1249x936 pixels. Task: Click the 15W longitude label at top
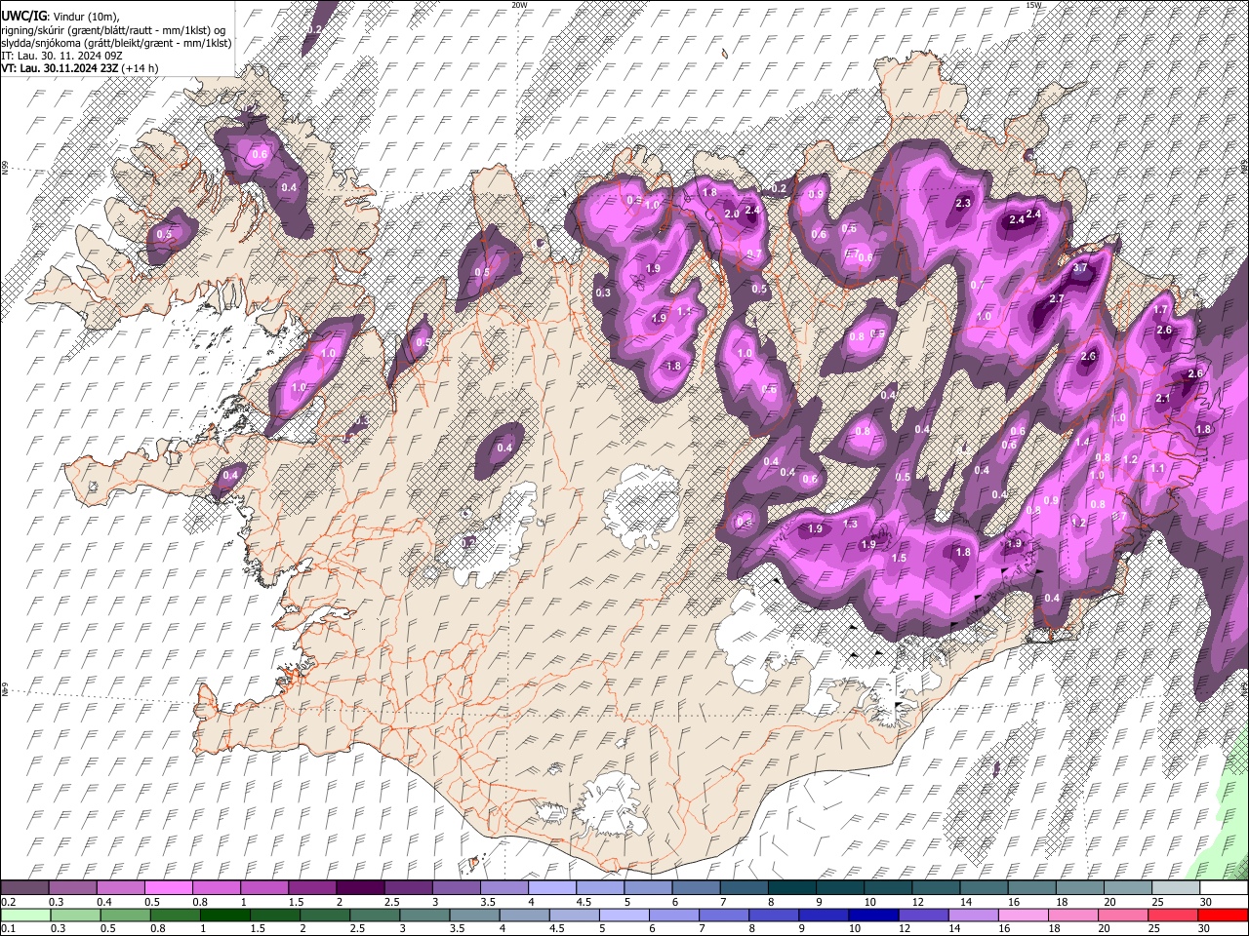[x=1033, y=5]
